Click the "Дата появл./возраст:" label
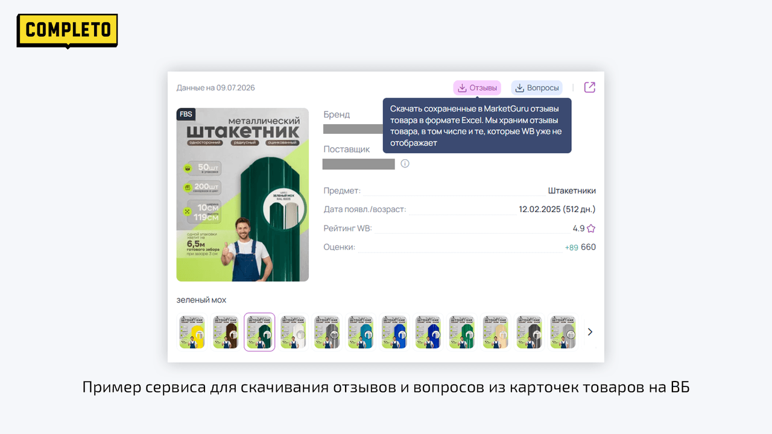Image resolution: width=772 pixels, height=434 pixels. 365,209
